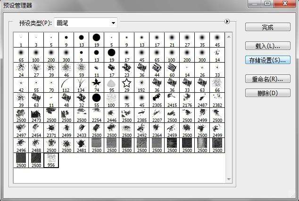Viewport: 299px width, 201px height.
Task: Select the 2454 splatter brush thumbnail
Action: click(x=36, y=130)
